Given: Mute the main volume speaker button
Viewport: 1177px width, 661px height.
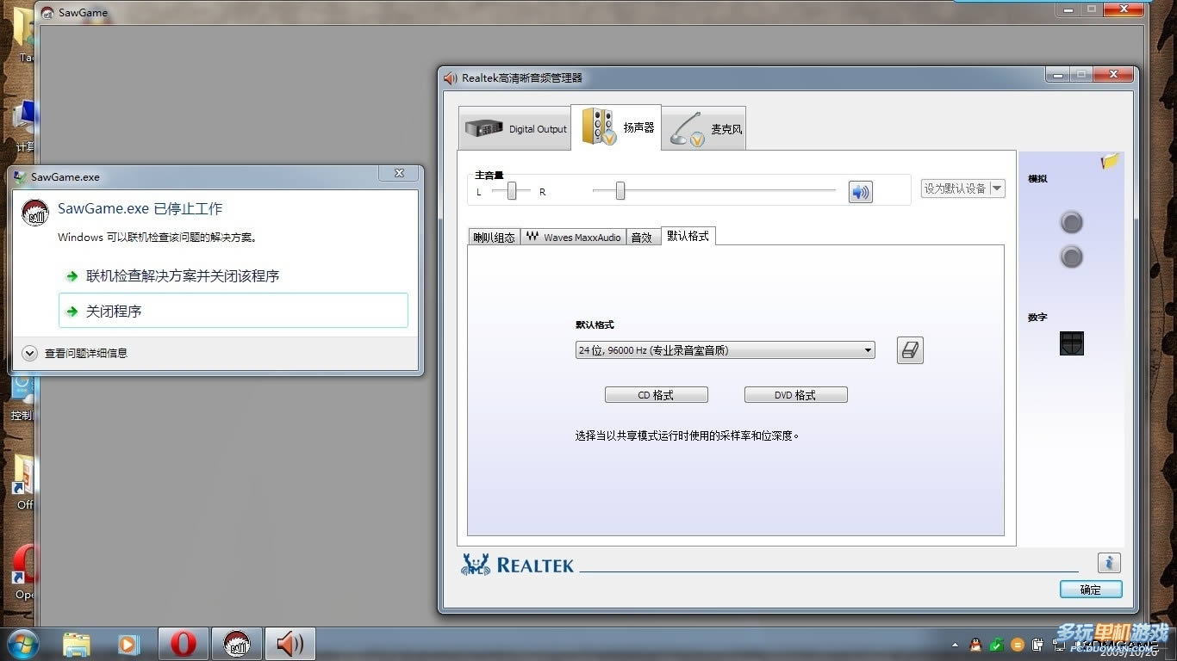Looking at the screenshot, I should point(860,192).
